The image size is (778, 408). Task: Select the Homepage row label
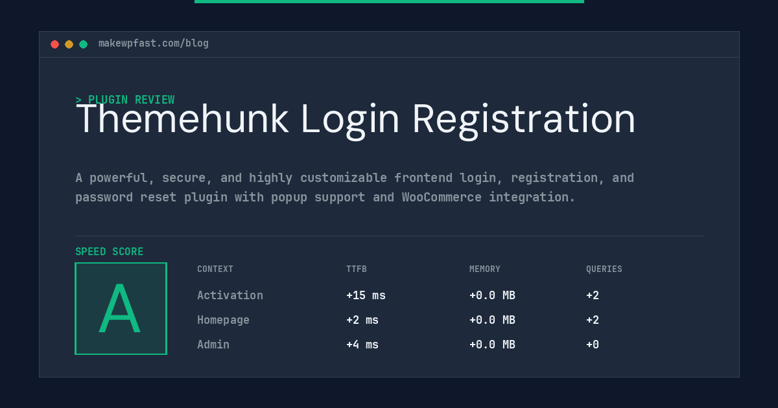point(223,320)
